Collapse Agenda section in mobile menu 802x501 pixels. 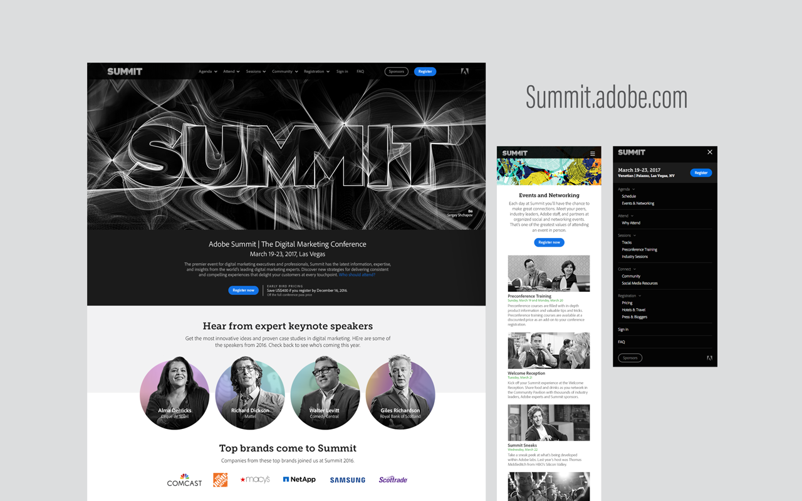[x=627, y=189]
